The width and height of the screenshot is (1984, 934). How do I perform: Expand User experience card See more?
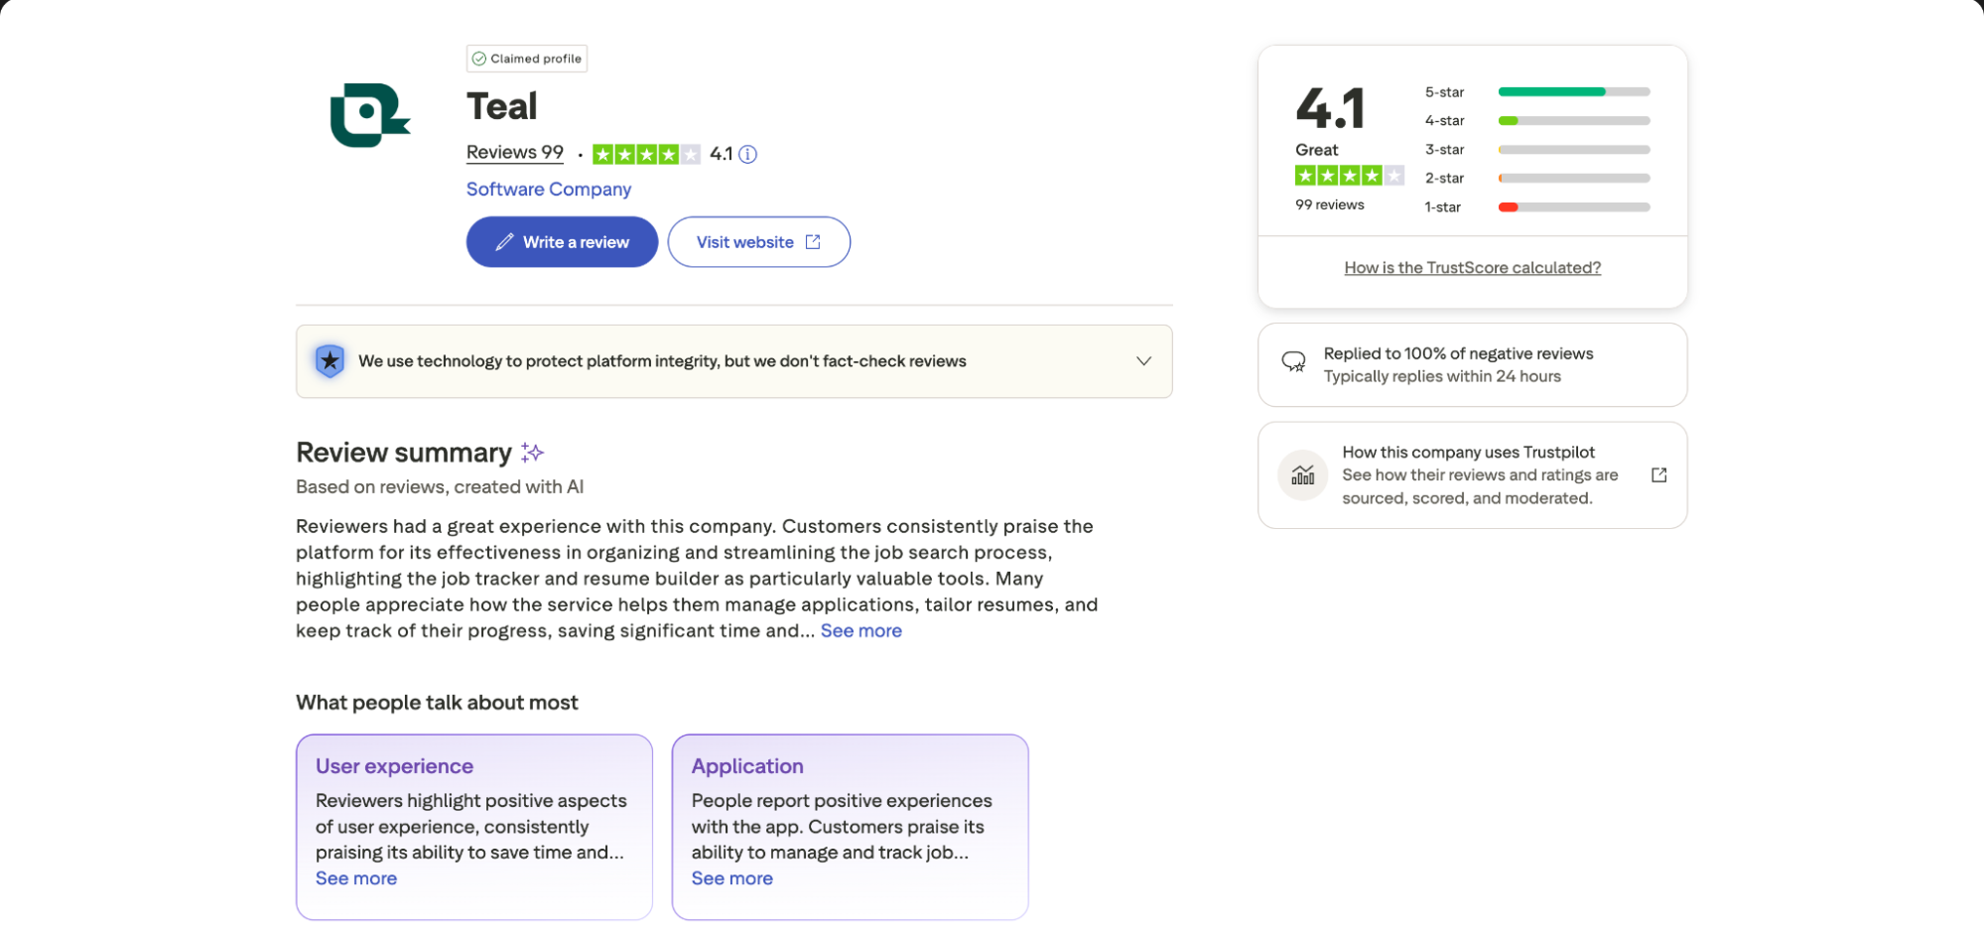pos(356,878)
